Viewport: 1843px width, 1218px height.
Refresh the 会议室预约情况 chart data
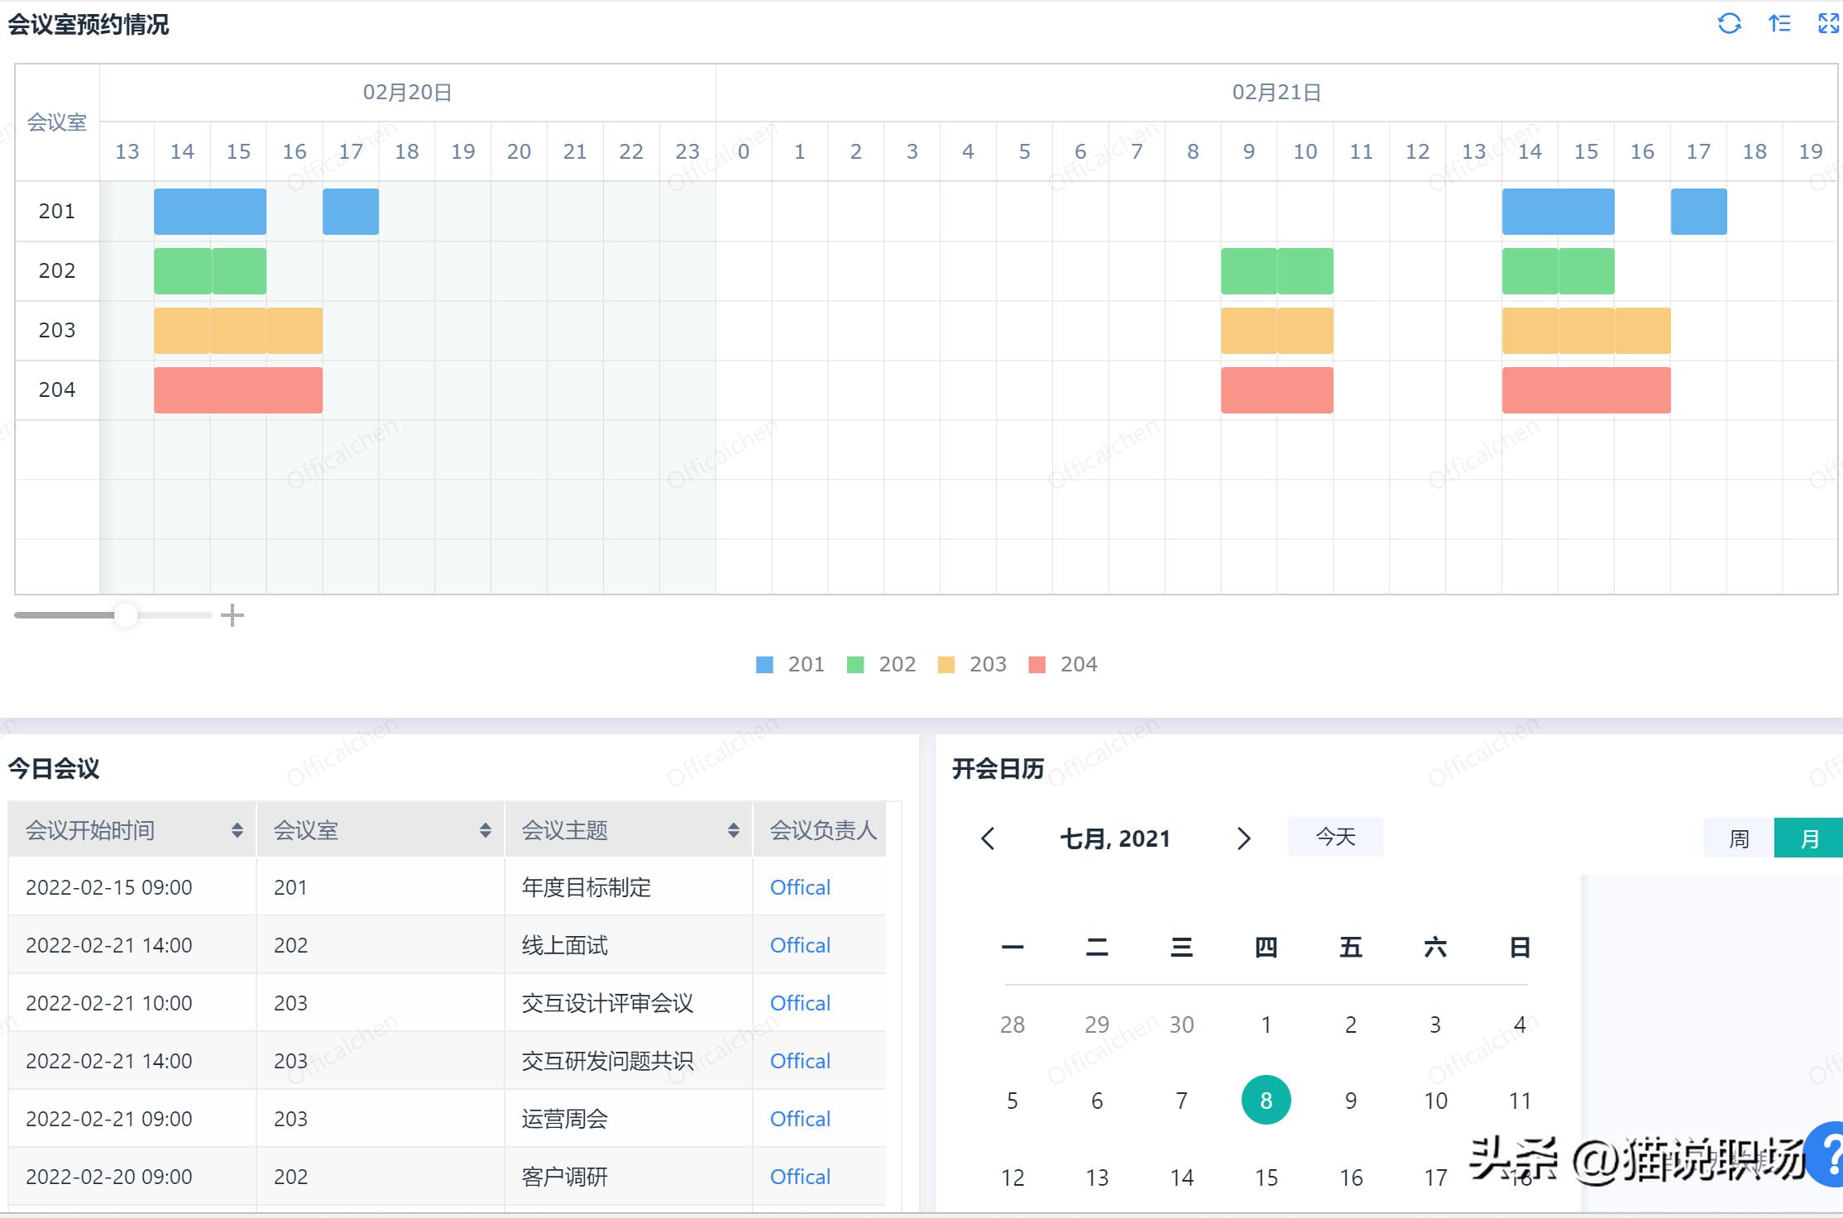tap(1731, 23)
